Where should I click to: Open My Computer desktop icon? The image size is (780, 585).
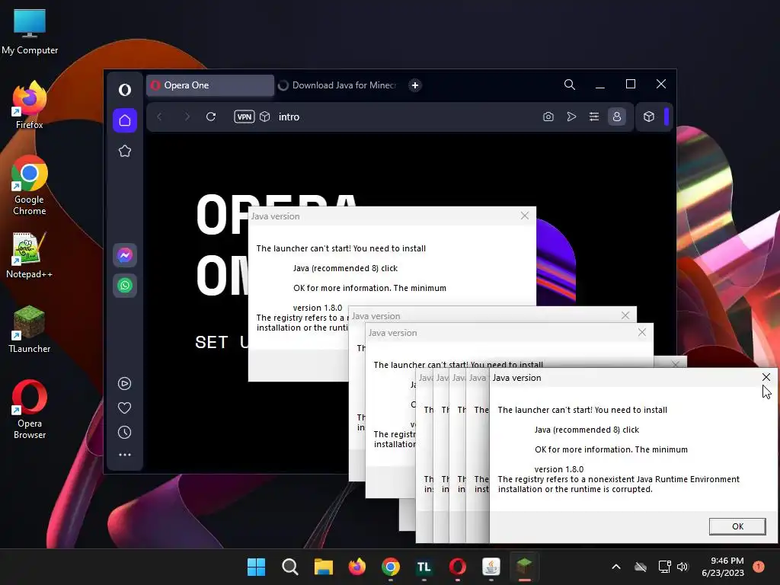30,31
